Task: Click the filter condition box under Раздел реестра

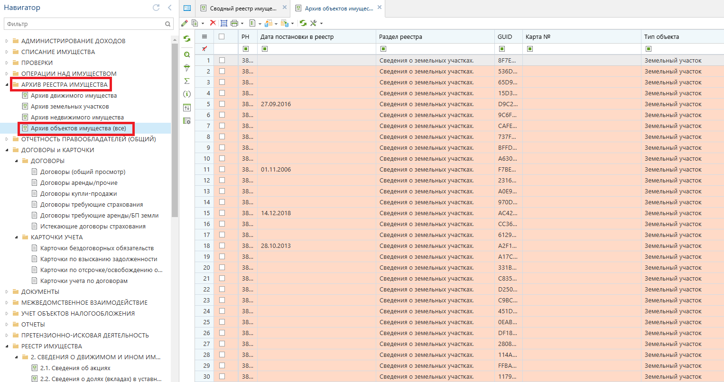Action: point(383,49)
